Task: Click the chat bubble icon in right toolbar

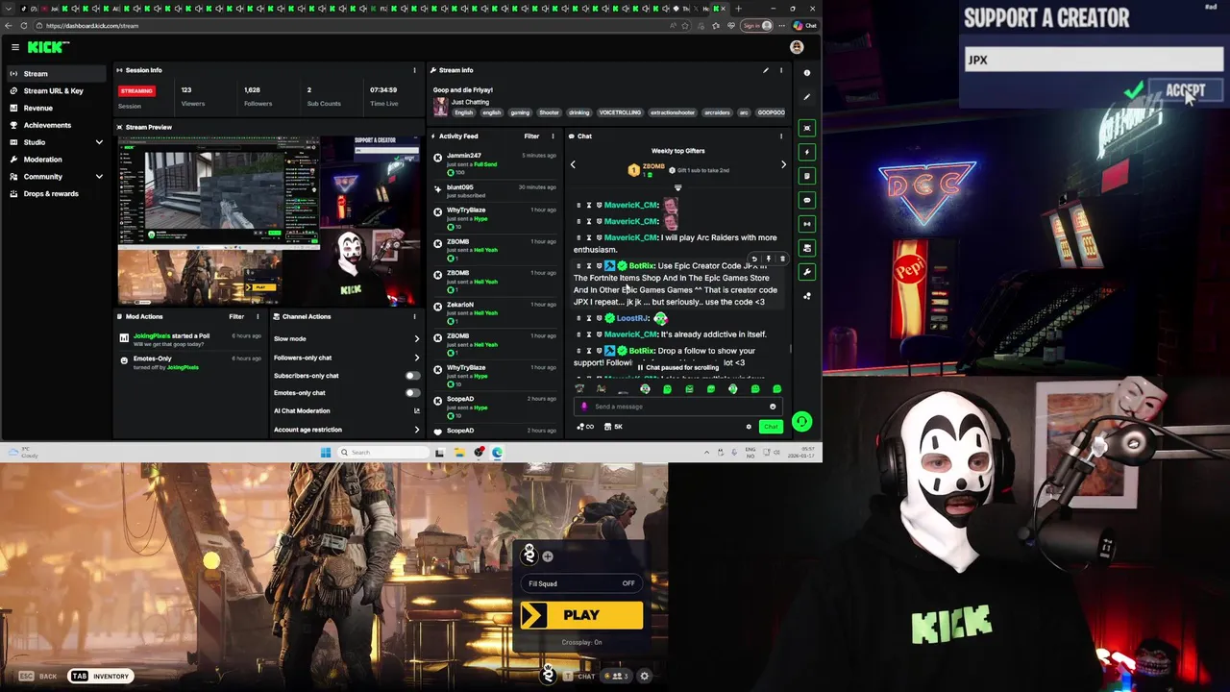Action: point(808,200)
